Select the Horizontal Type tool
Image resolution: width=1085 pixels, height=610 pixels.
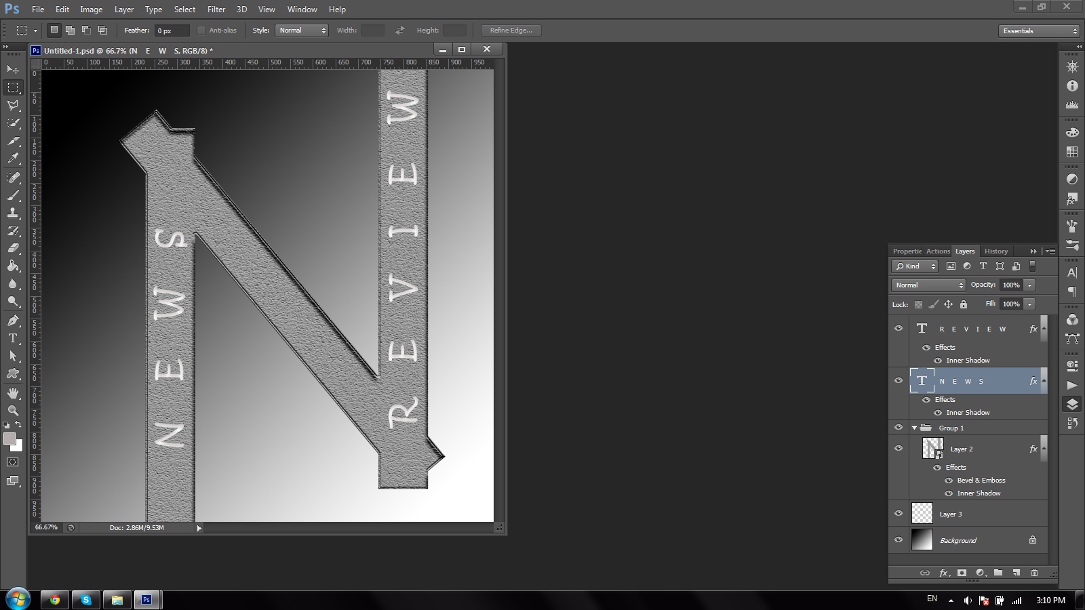(13, 338)
